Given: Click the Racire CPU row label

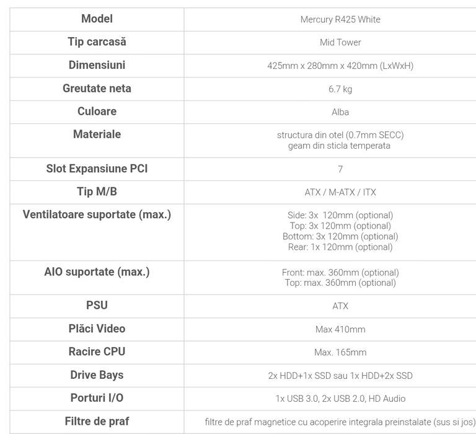Looking at the screenshot, I should [x=97, y=352].
